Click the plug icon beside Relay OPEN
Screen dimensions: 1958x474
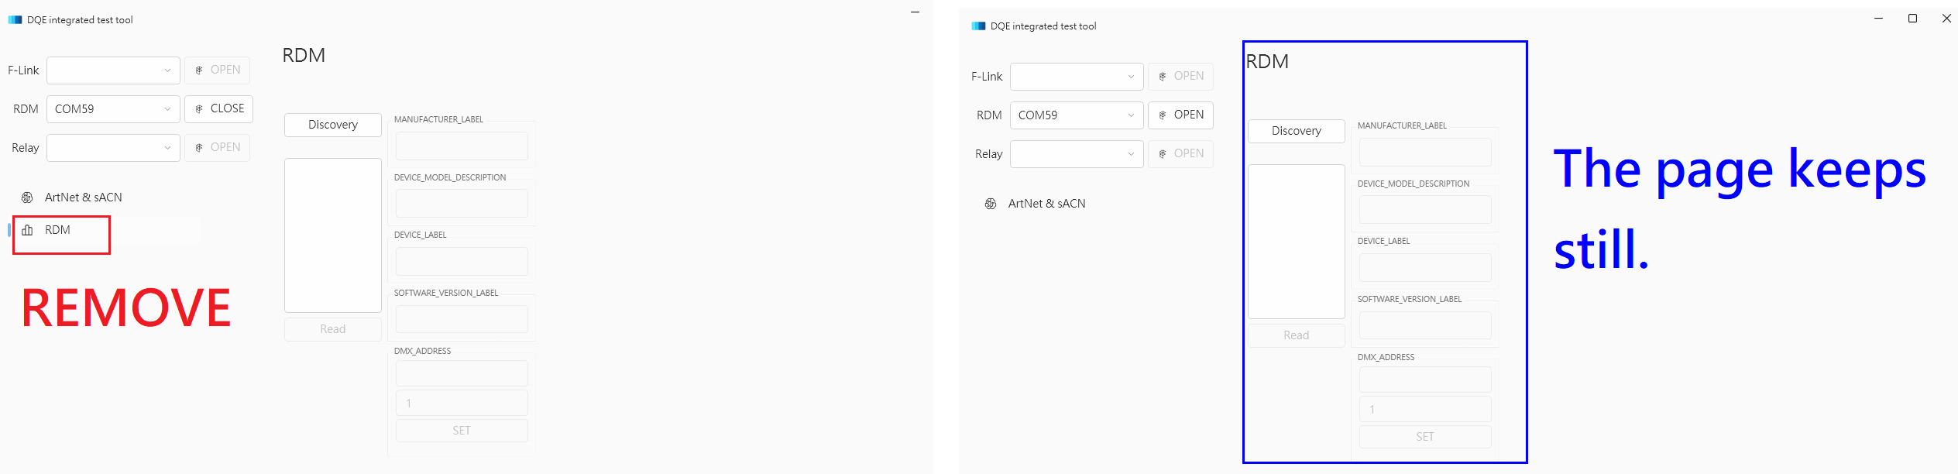198,147
